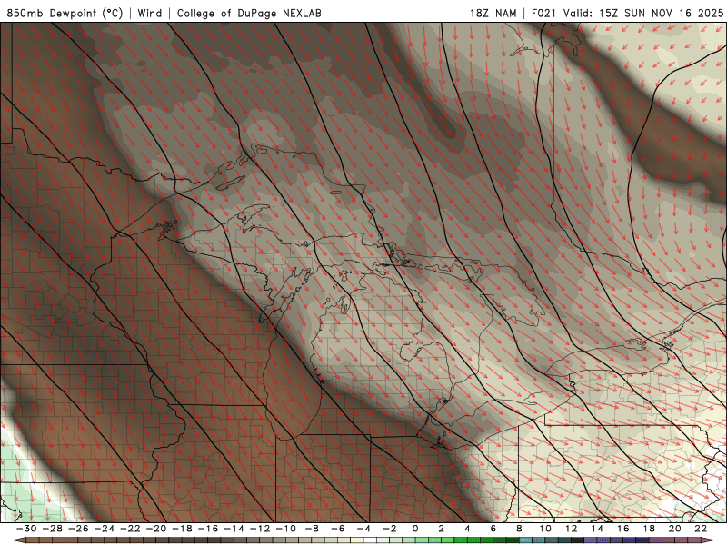Click the 18 value on color scale
The width and height of the screenshot is (727, 545).
click(650, 529)
